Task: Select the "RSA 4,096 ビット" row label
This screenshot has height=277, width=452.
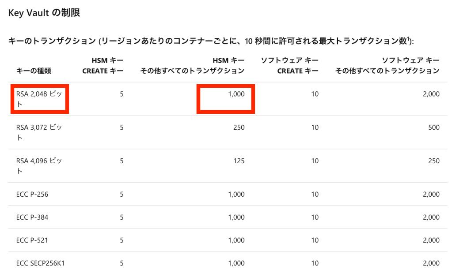Action: pyautogui.click(x=39, y=166)
